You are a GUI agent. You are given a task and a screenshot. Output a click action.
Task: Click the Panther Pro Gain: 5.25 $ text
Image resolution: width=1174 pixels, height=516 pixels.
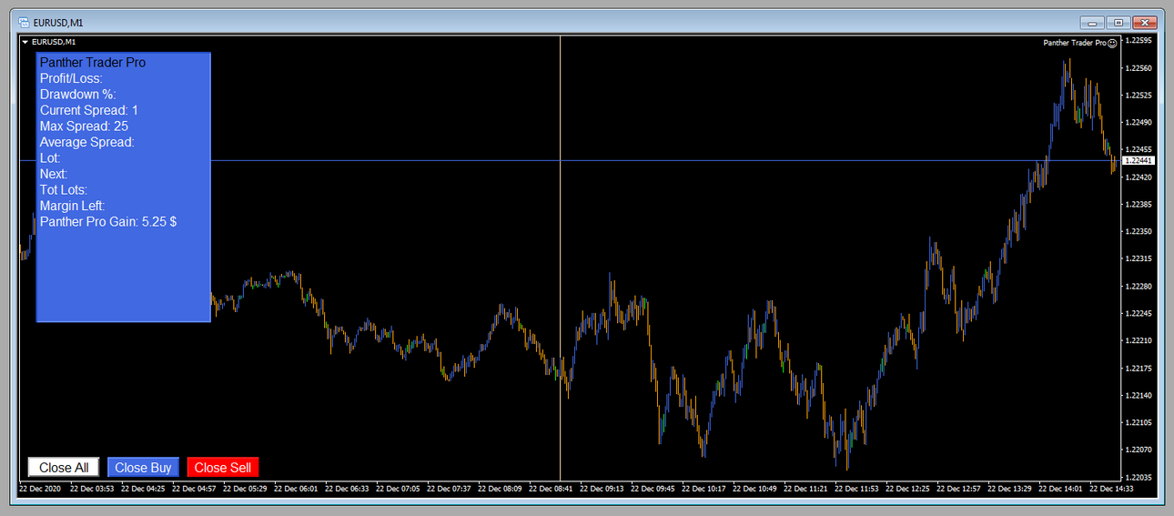(108, 221)
